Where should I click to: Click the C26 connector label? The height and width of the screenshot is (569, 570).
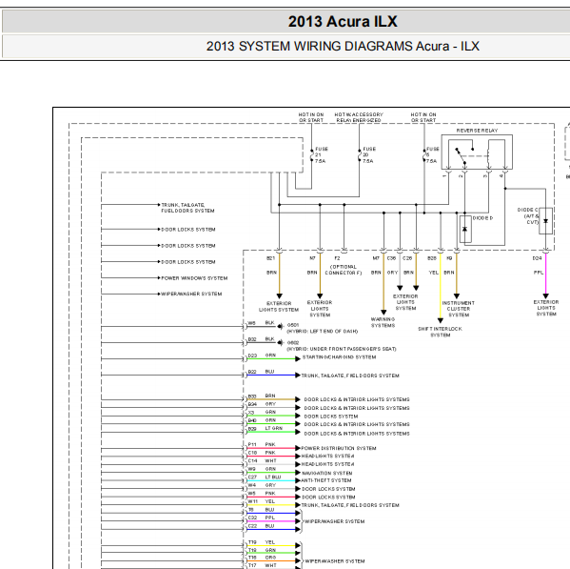pyautogui.click(x=407, y=258)
